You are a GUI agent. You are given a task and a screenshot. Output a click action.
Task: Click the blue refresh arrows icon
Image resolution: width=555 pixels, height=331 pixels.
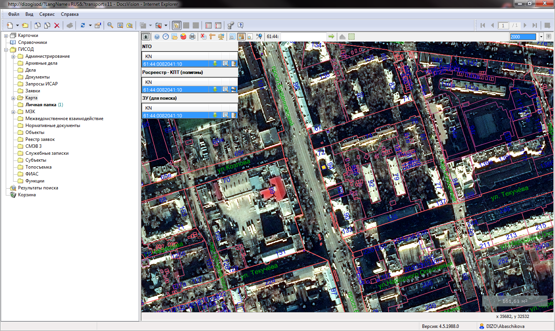click(82, 25)
